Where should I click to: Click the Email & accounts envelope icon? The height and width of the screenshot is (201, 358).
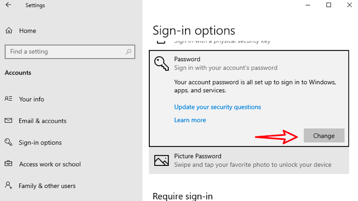[9, 121]
